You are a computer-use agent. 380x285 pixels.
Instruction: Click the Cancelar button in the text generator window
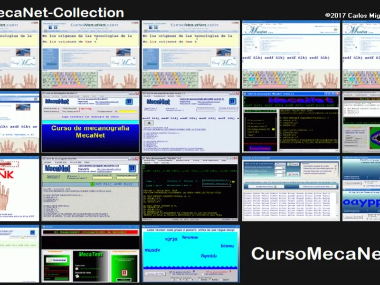pos(293,174)
